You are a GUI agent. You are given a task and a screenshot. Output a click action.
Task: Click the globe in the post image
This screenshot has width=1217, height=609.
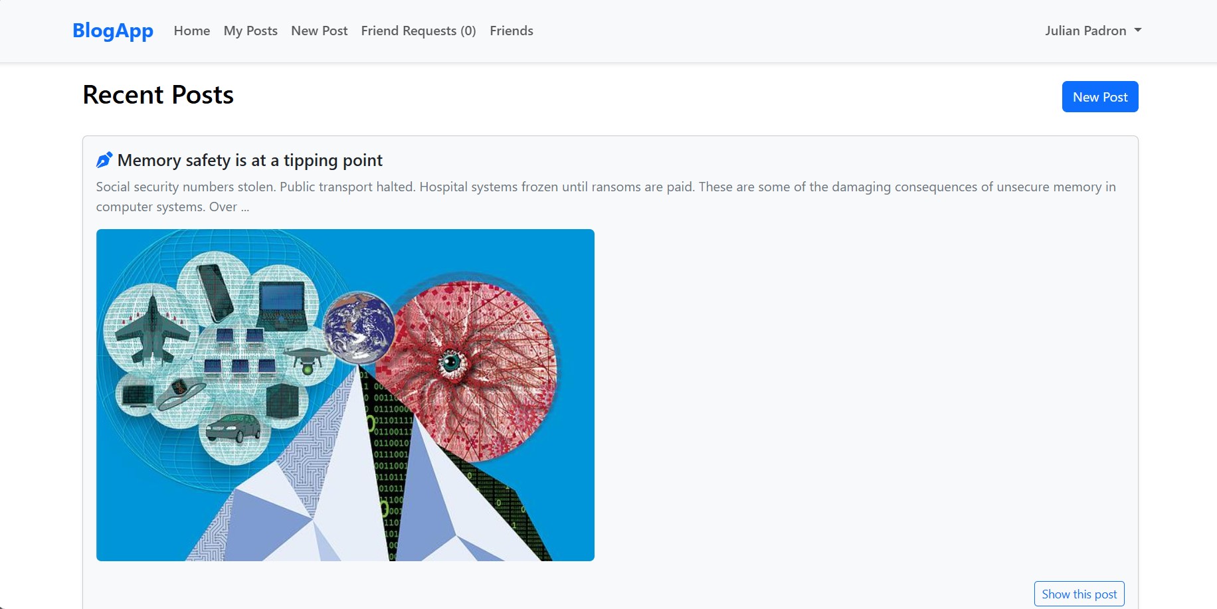point(359,328)
